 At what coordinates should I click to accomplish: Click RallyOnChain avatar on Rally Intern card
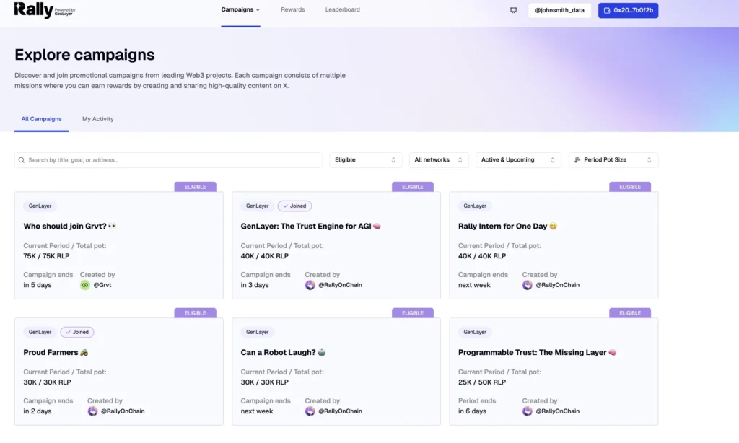point(528,285)
